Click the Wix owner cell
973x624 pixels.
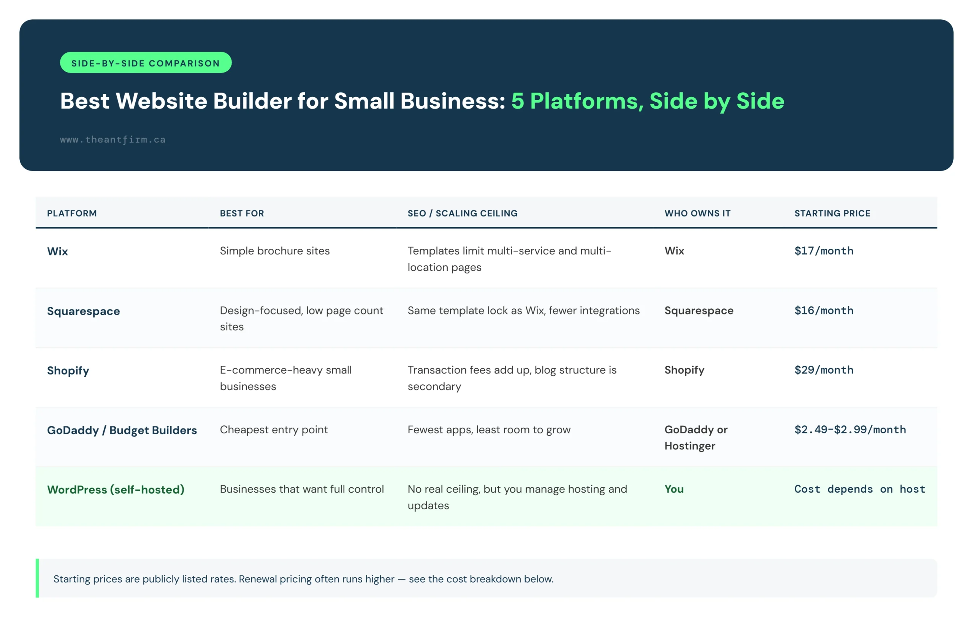(674, 251)
